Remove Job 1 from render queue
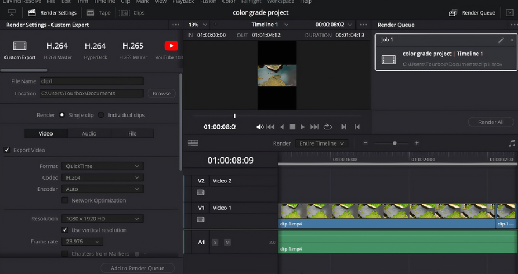Screen dimensions: 518x274 point(512,40)
